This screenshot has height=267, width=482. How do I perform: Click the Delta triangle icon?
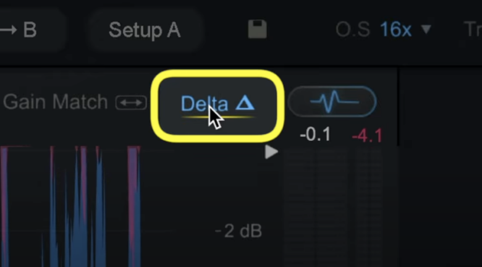click(246, 103)
